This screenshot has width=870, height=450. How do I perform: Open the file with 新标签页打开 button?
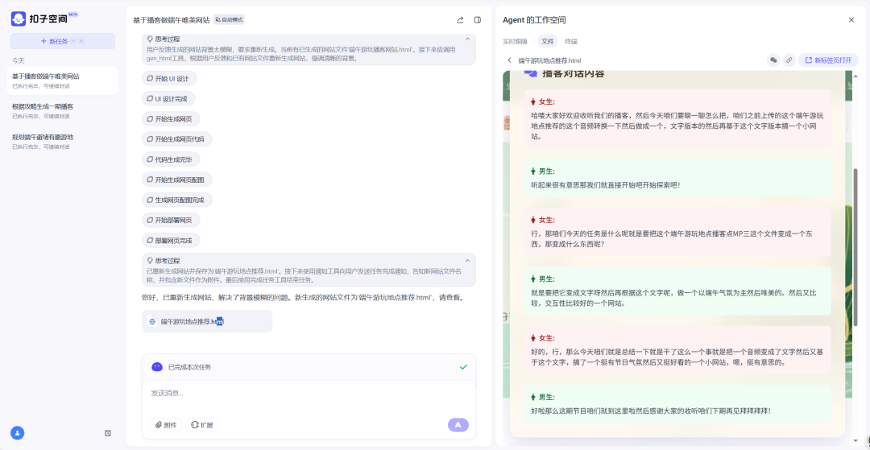pyautogui.click(x=828, y=60)
